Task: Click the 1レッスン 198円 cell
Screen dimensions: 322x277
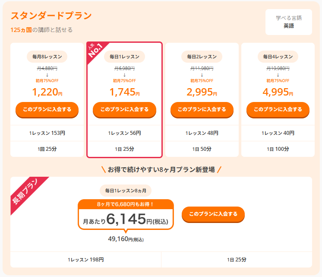Action: 85,260
